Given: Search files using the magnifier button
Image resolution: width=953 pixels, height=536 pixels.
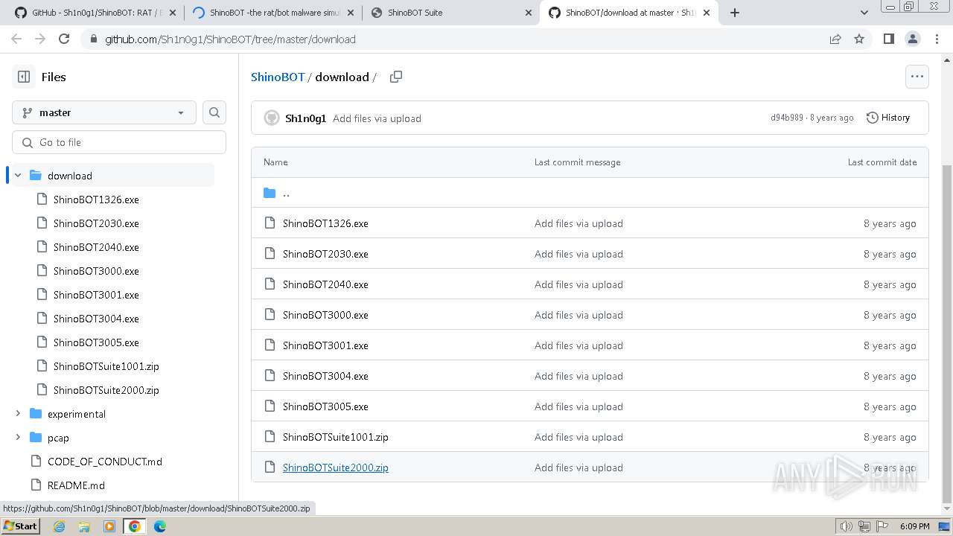Looking at the screenshot, I should (x=214, y=112).
